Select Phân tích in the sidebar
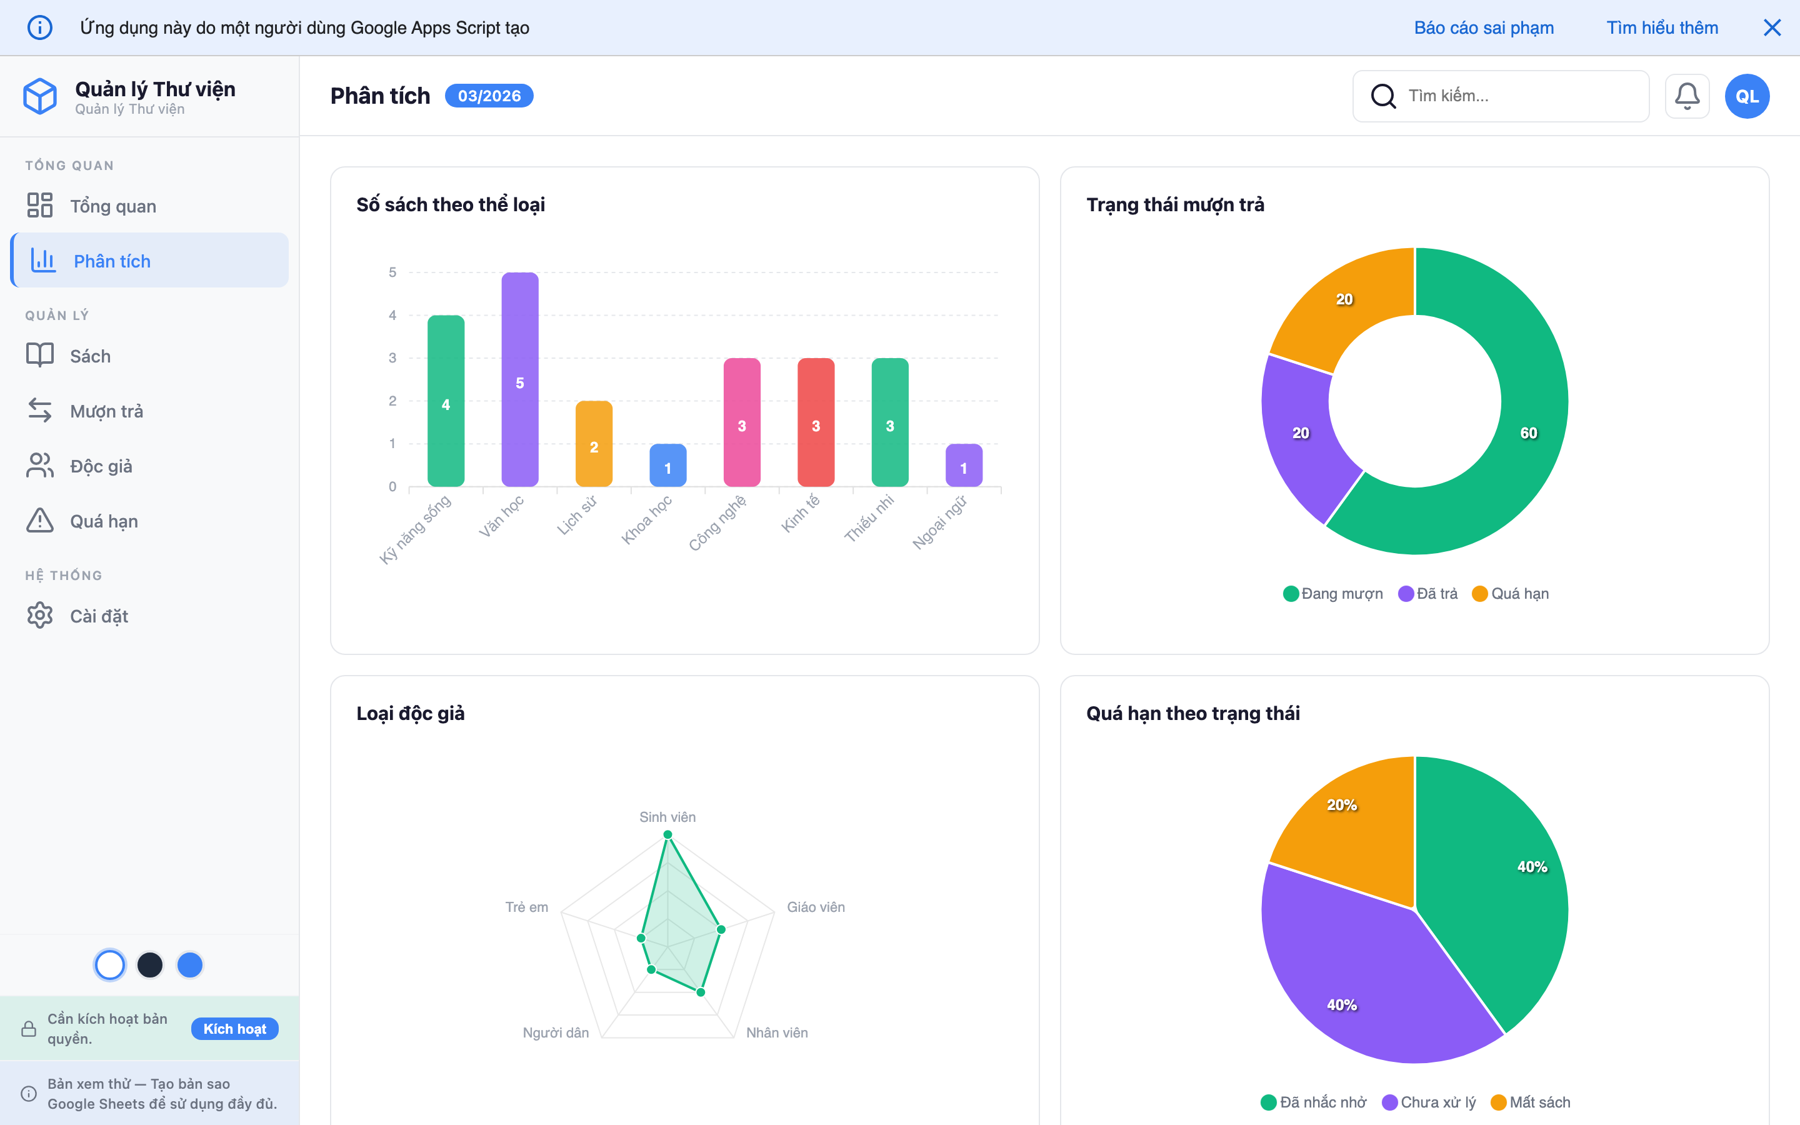Screen dimensions: 1800x1125 coord(112,261)
